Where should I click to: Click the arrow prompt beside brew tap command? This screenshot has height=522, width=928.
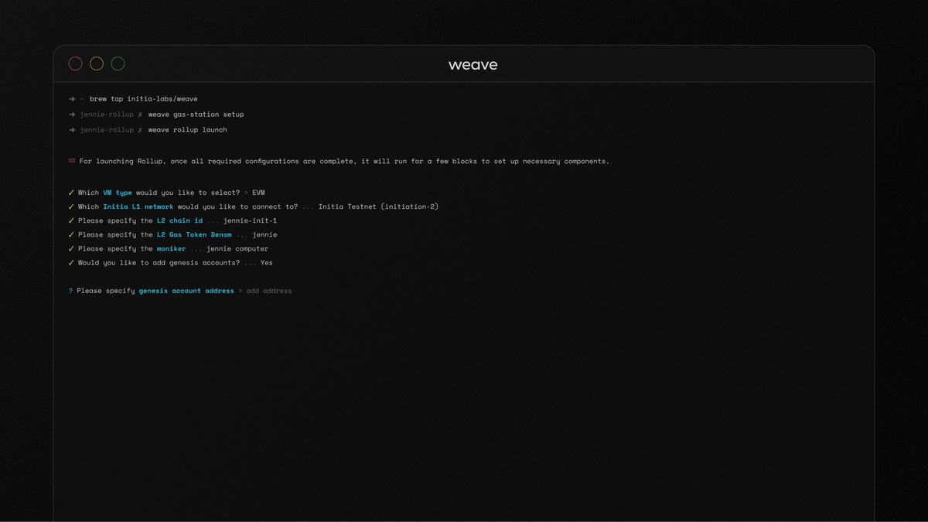(x=70, y=98)
